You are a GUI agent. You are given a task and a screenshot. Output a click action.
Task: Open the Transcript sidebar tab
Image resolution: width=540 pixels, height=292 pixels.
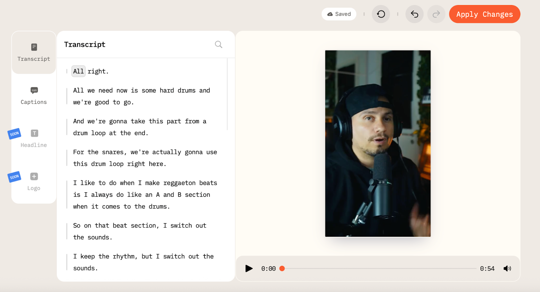(x=34, y=53)
